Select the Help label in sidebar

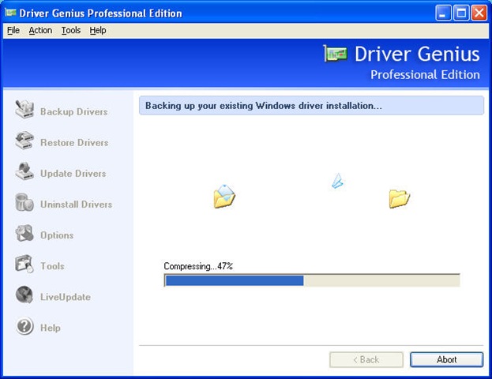click(x=51, y=328)
